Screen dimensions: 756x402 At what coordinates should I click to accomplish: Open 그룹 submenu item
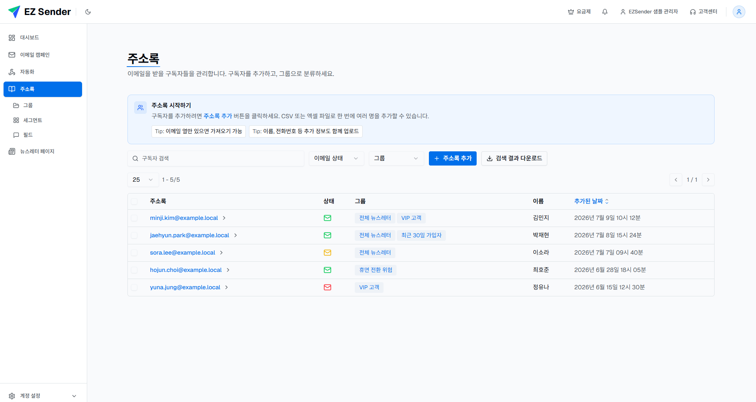(45, 105)
